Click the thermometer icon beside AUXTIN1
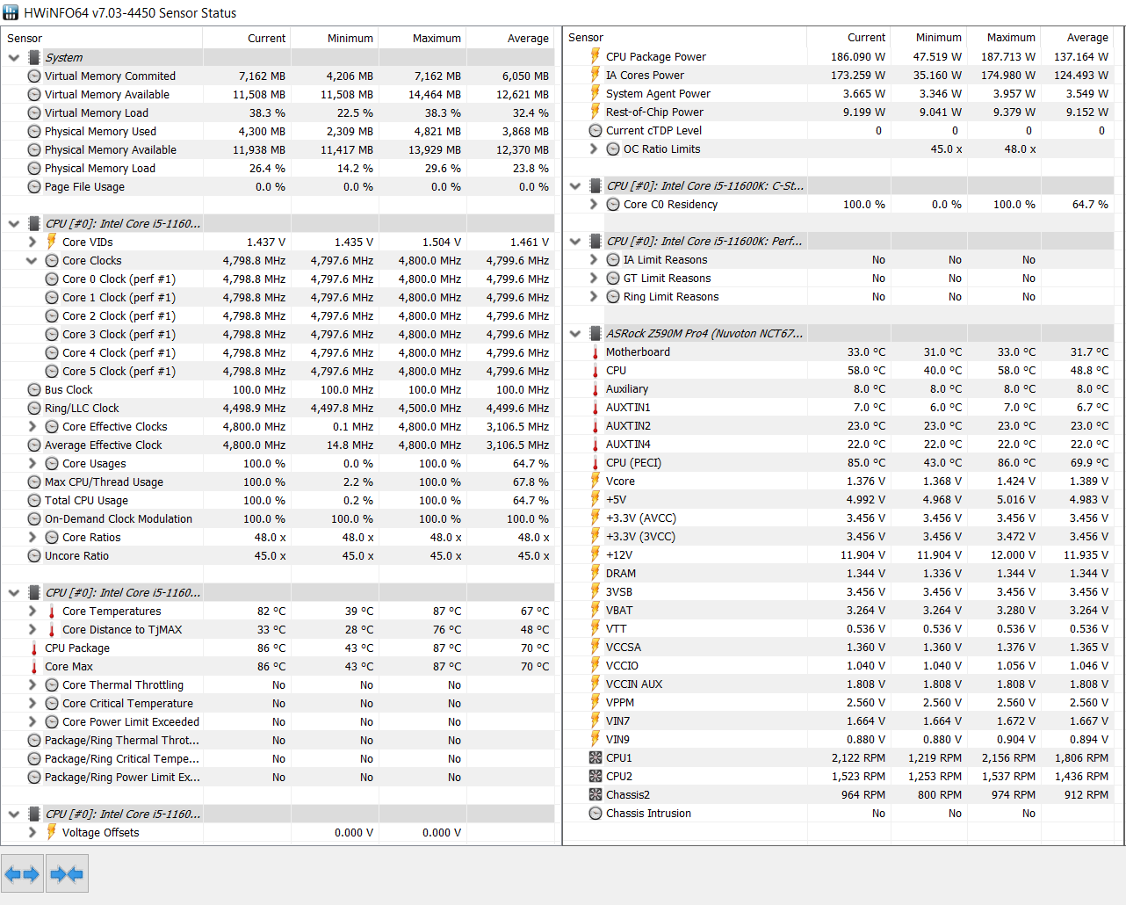1126x905 pixels. pos(595,407)
